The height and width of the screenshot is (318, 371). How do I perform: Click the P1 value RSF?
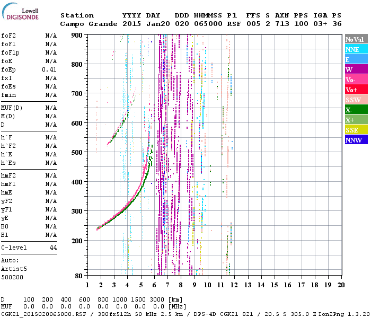tap(234, 24)
